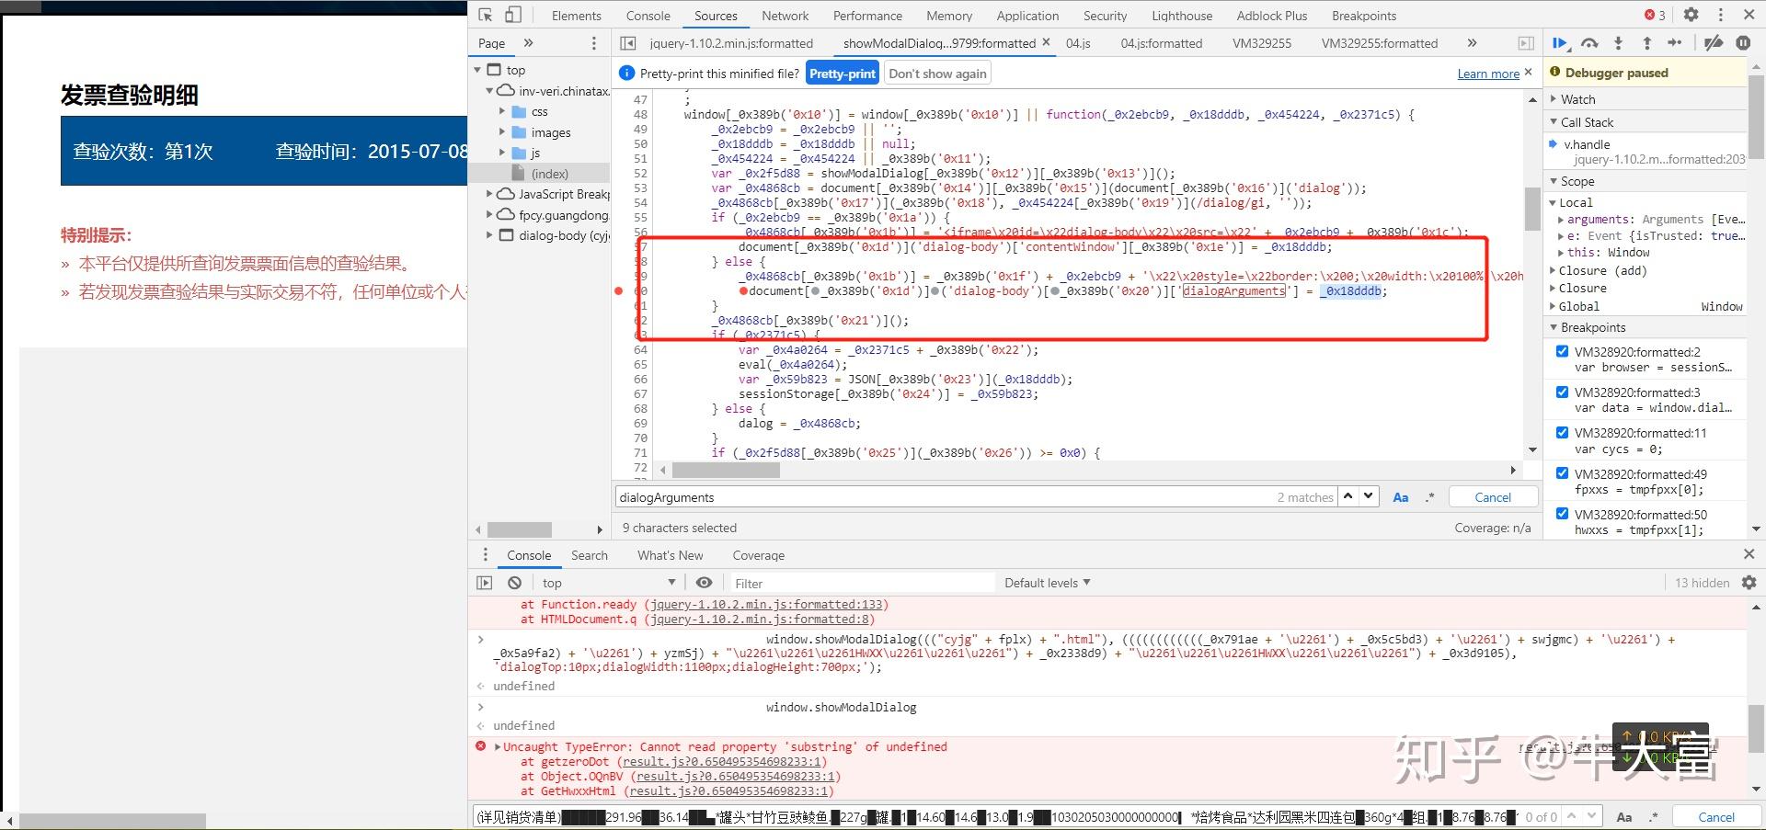Click the red error count badge

pyautogui.click(x=1655, y=15)
